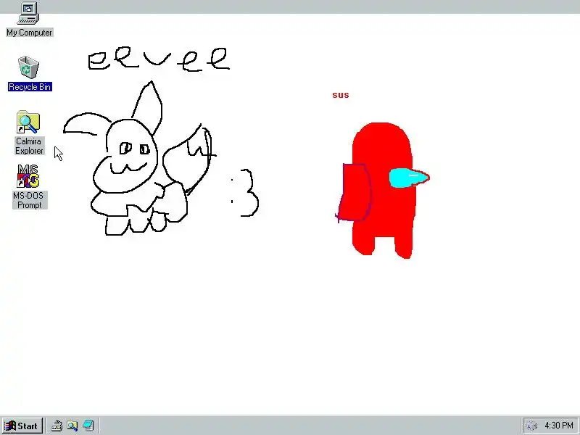Click the drive tray quick launch icon

tap(57, 426)
